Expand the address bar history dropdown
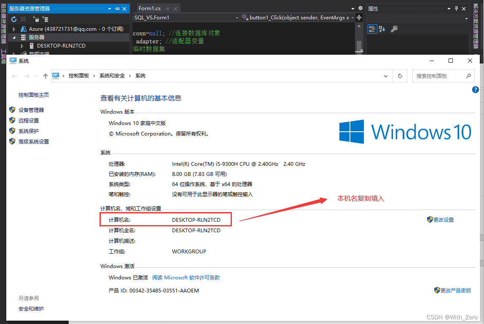484x324 pixels. tap(385, 76)
